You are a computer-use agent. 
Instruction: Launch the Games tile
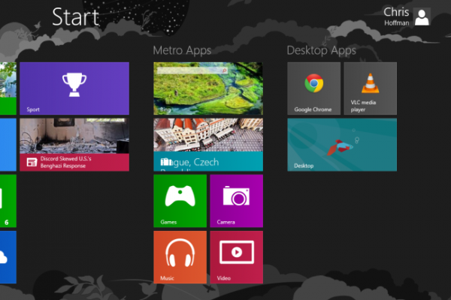tap(180, 201)
